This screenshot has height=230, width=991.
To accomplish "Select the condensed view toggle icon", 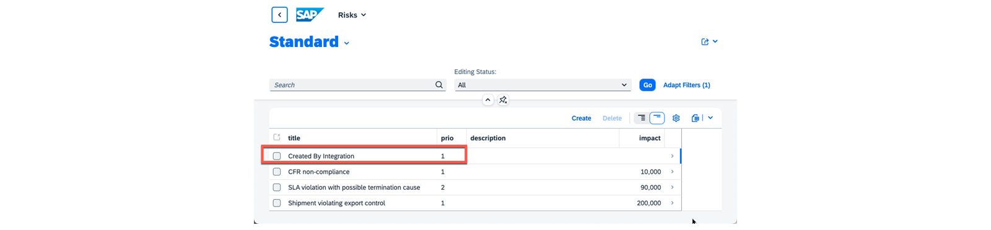I will [x=657, y=117].
